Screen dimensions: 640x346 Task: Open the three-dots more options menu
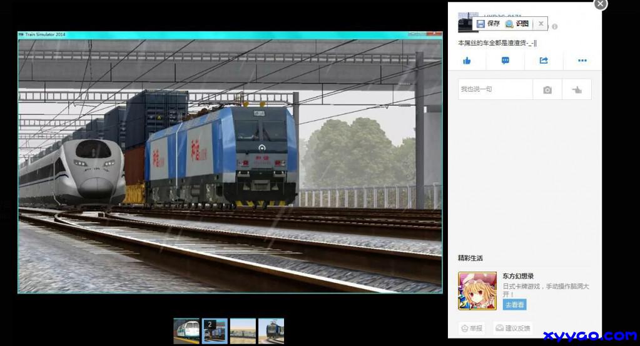point(582,61)
